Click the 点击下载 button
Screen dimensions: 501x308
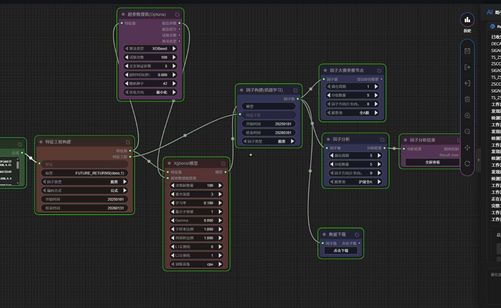(341, 251)
